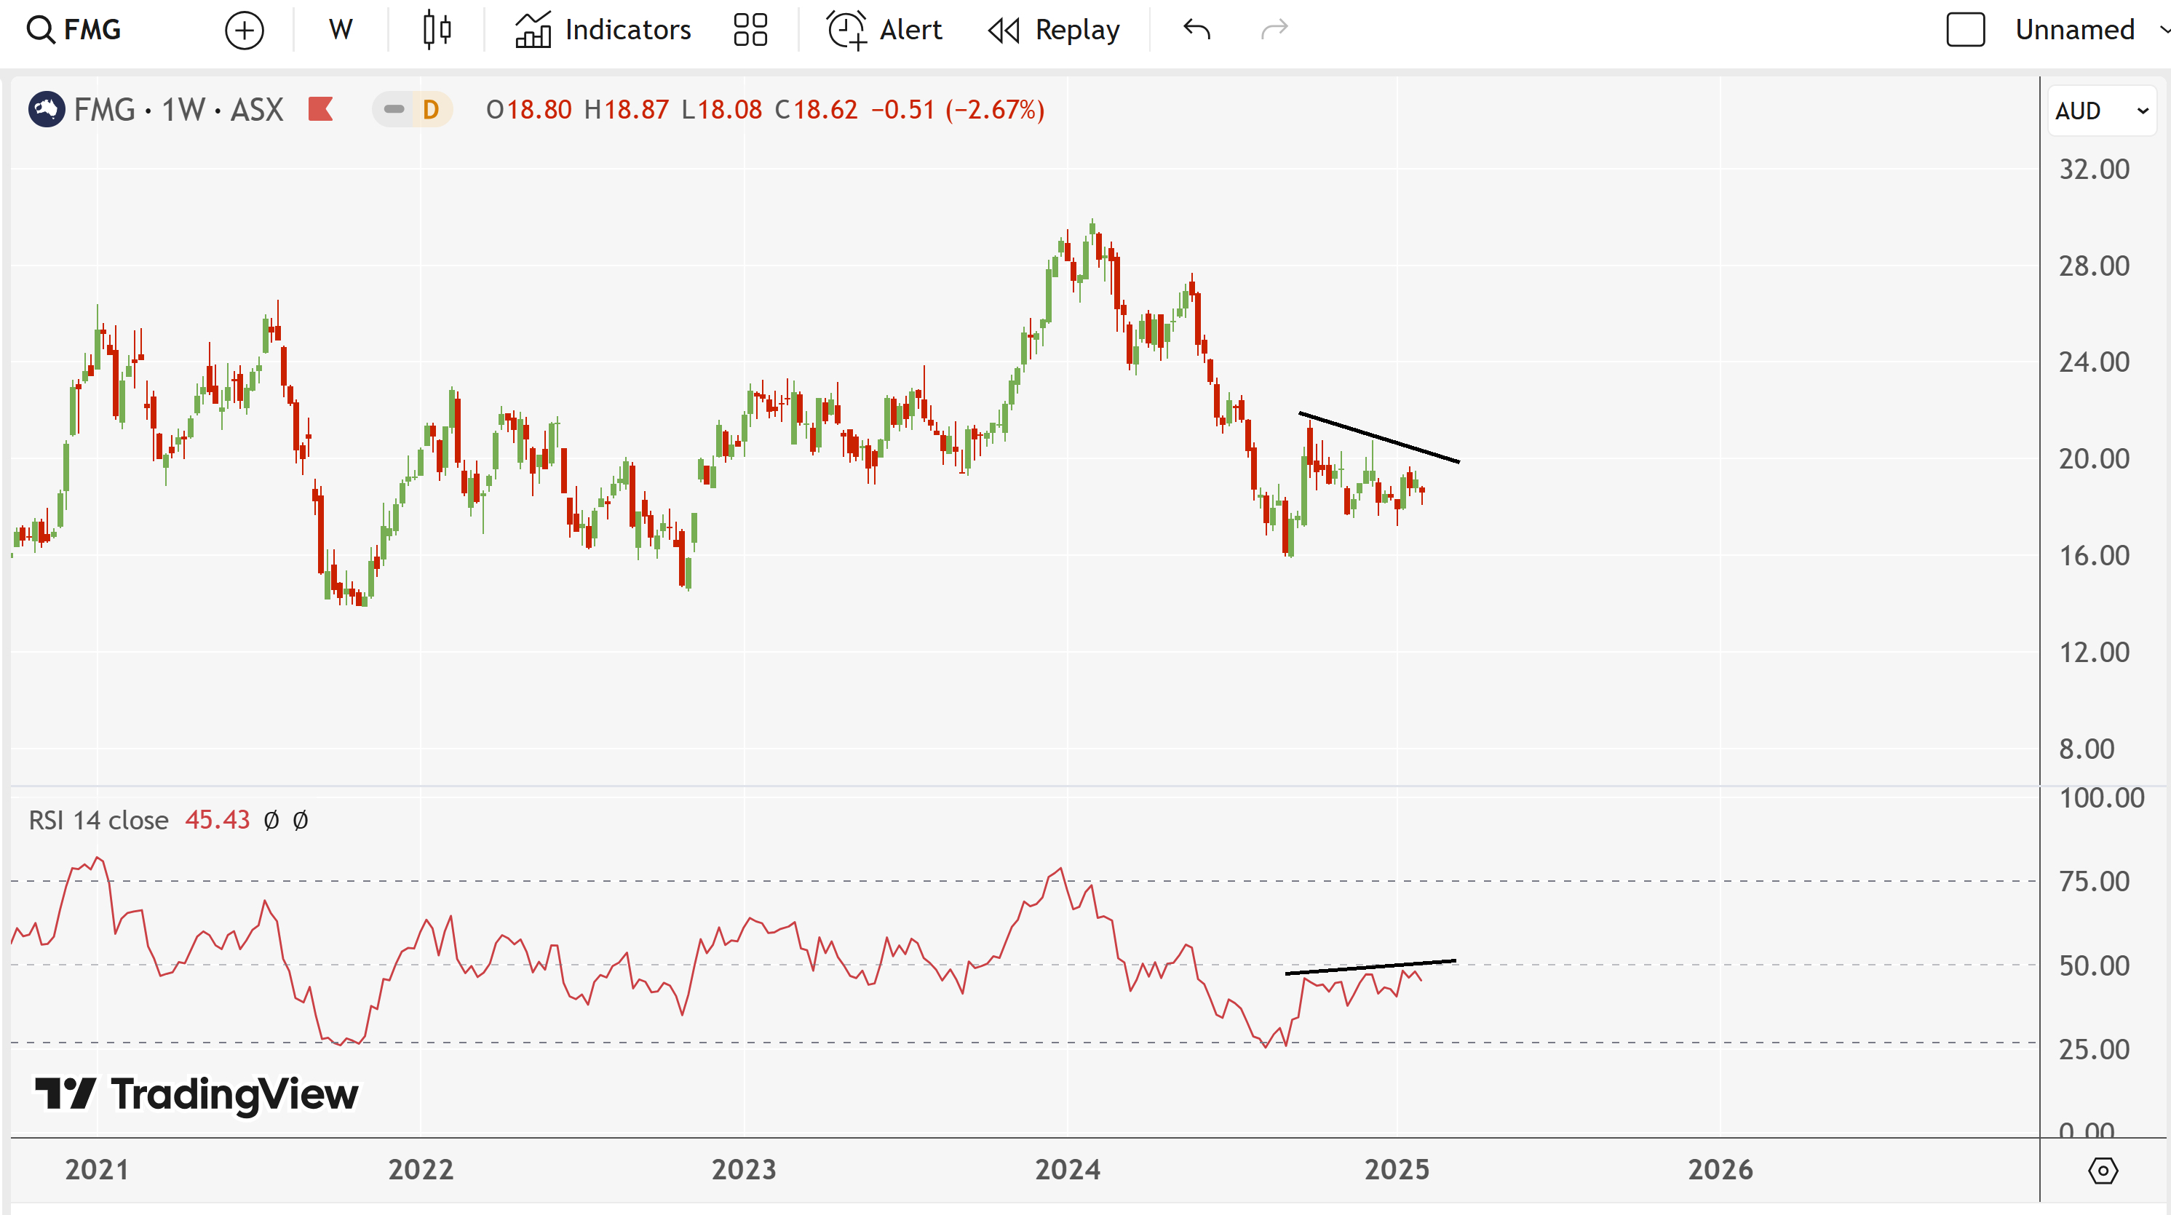Open the FMG symbol search
The height and width of the screenshot is (1215, 2171).
(74, 31)
